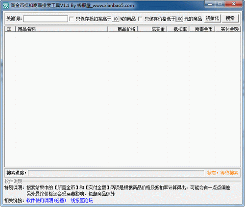Sort by 商品价格 column header

point(122,29)
